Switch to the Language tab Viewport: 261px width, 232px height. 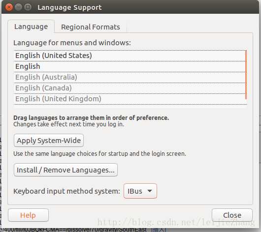click(x=31, y=27)
